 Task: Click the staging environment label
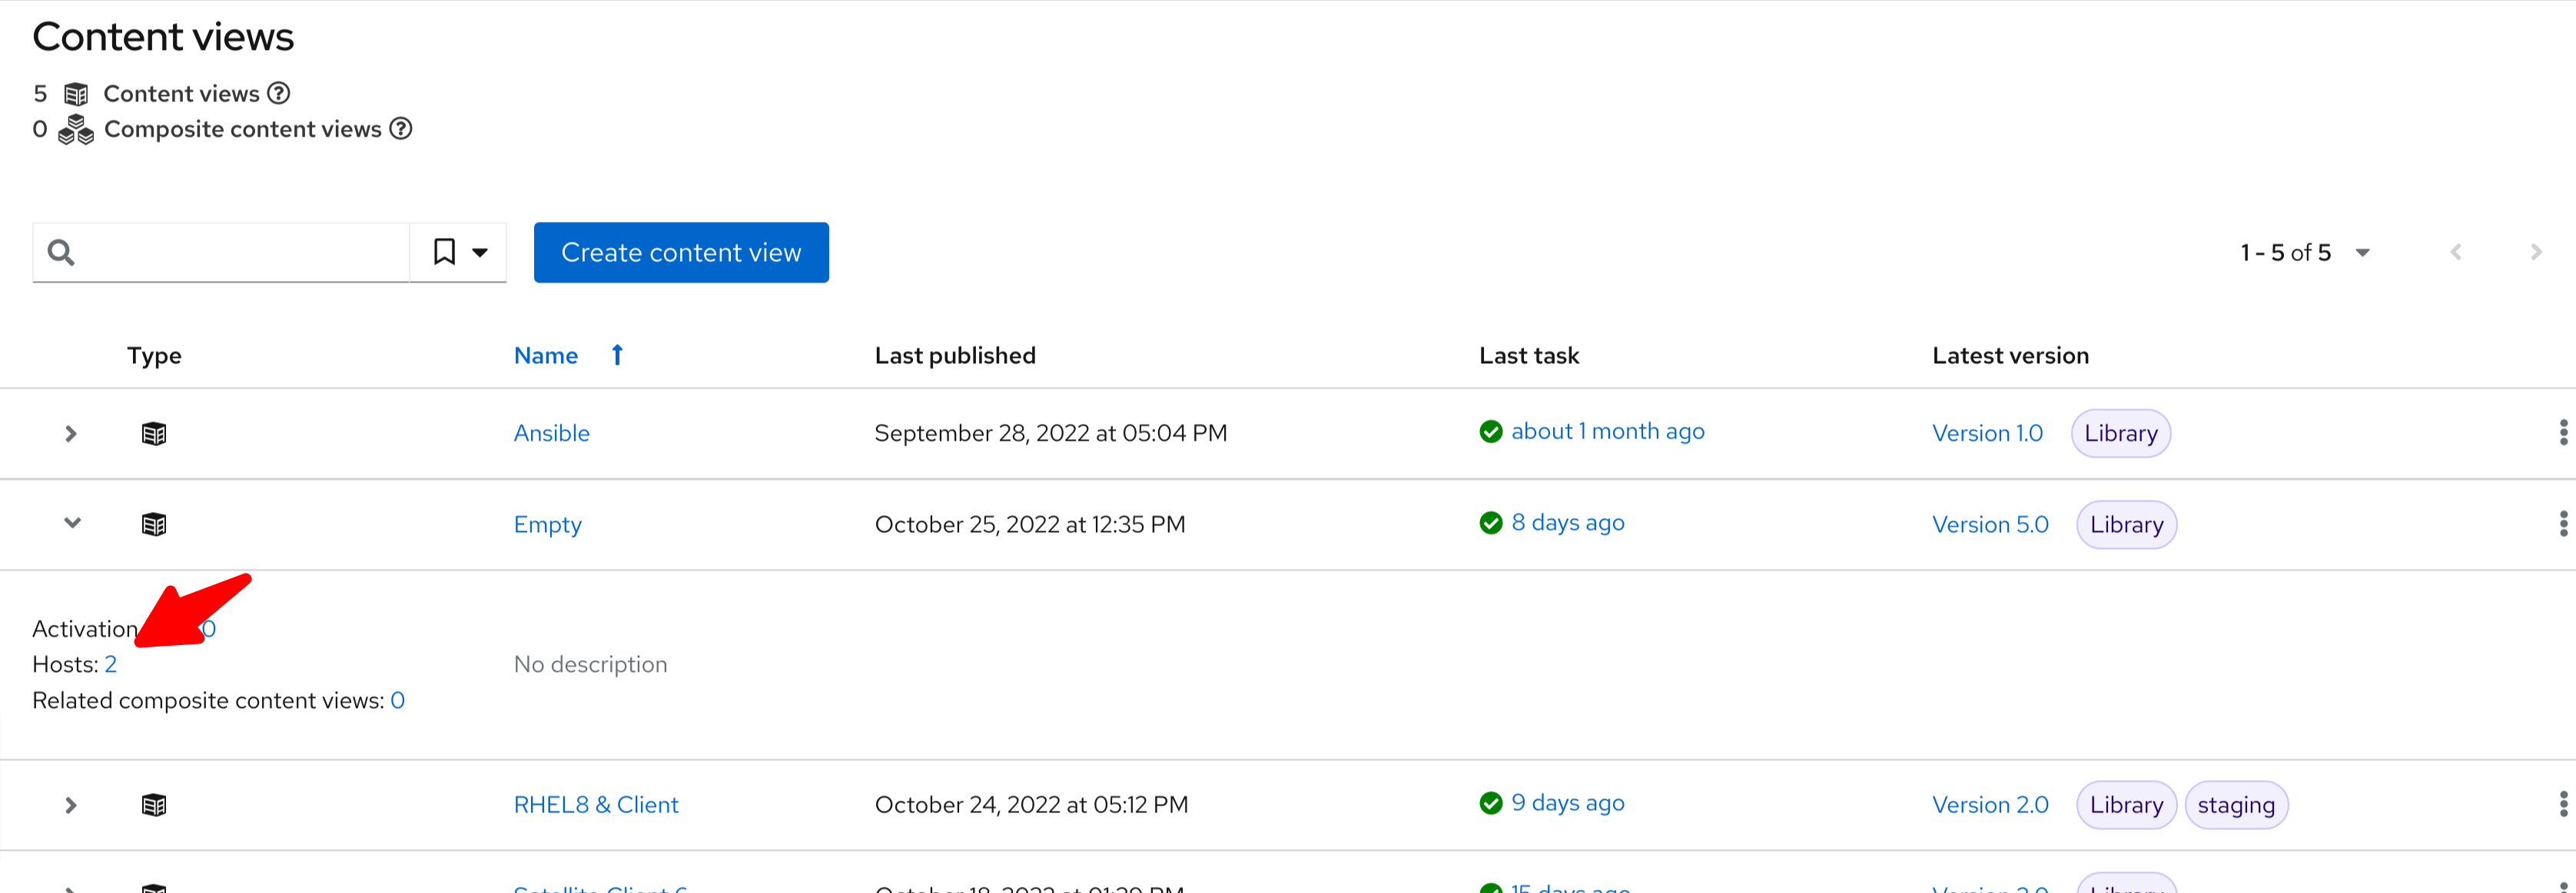pyautogui.click(x=2235, y=805)
